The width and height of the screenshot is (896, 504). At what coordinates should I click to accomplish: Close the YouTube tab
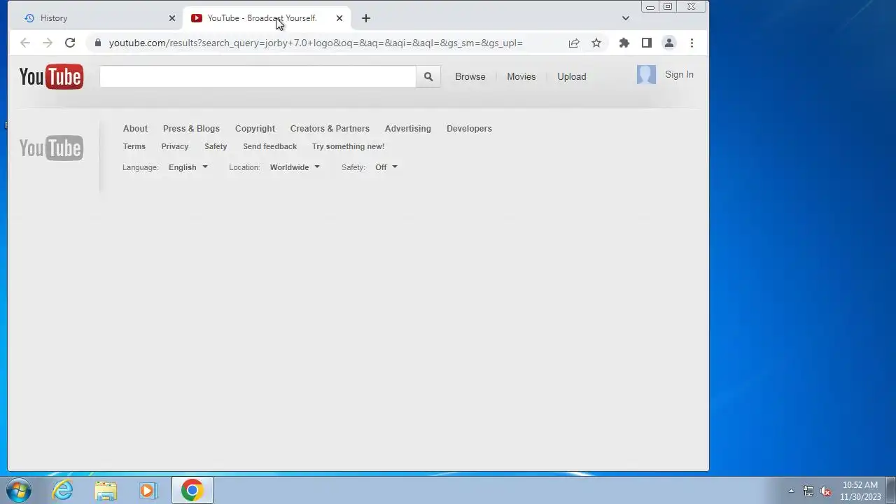(x=339, y=18)
